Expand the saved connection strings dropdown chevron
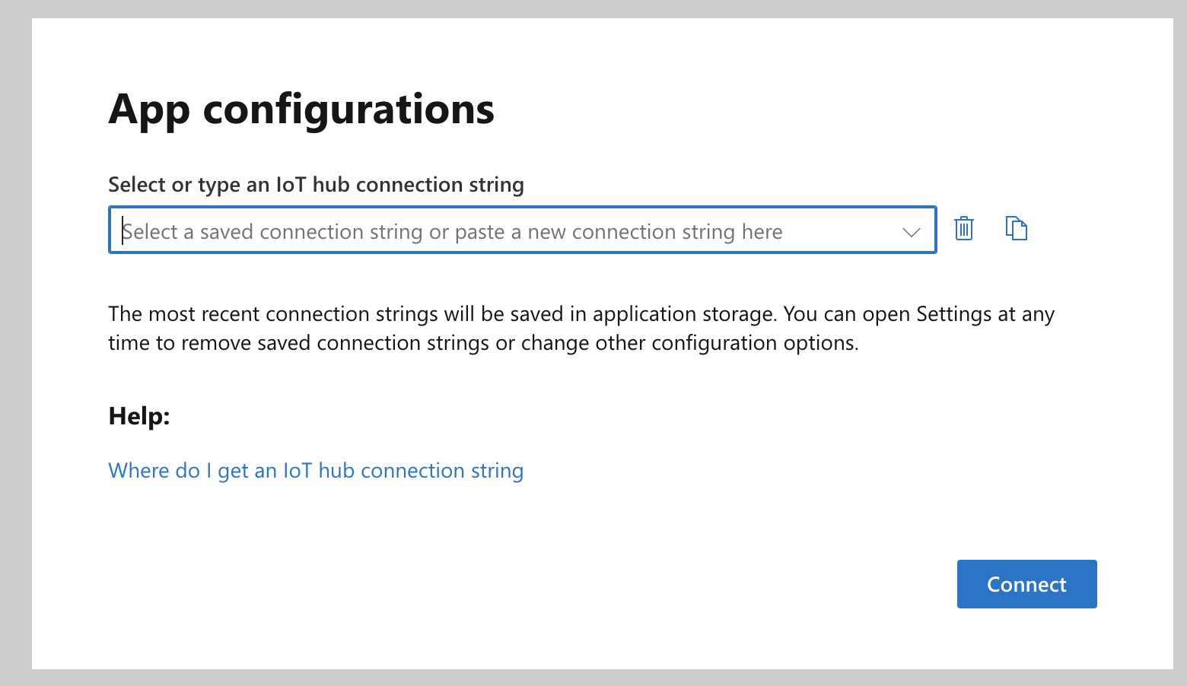Screen dimensions: 1187x686 911,231
